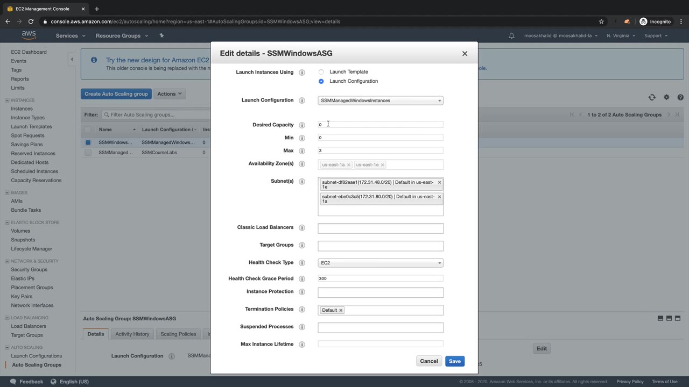Open a new browser tab

coord(97,9)
